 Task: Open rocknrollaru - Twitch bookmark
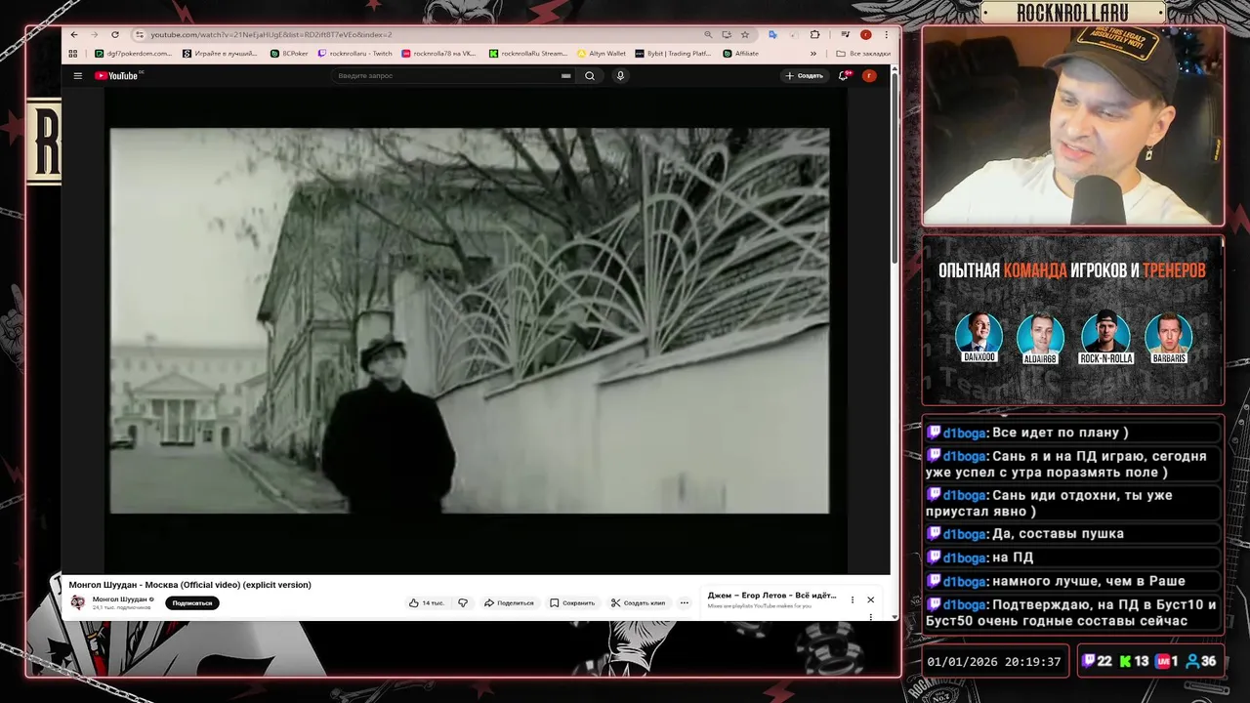pyautogui.click(x=355, y=54)
